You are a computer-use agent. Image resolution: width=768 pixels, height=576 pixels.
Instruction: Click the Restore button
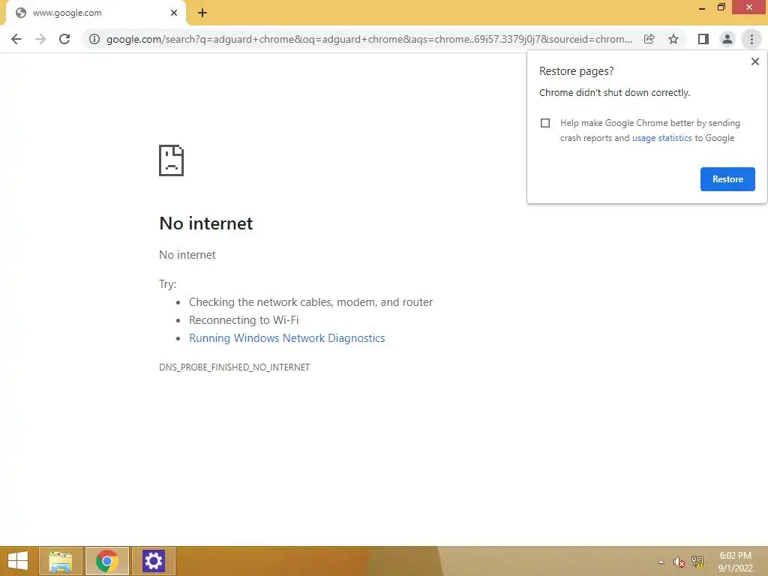[727, 179]
